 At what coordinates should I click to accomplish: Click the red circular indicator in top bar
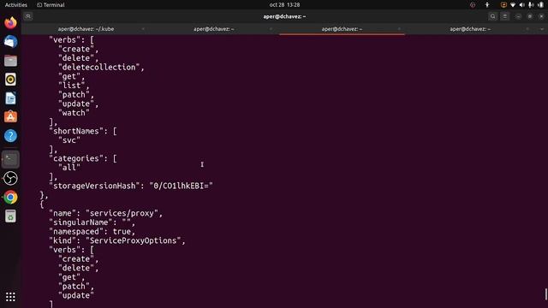click(x=473, y=5)
